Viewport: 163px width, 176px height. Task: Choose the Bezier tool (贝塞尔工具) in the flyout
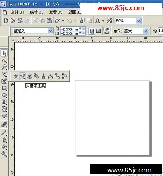(22, 76)
